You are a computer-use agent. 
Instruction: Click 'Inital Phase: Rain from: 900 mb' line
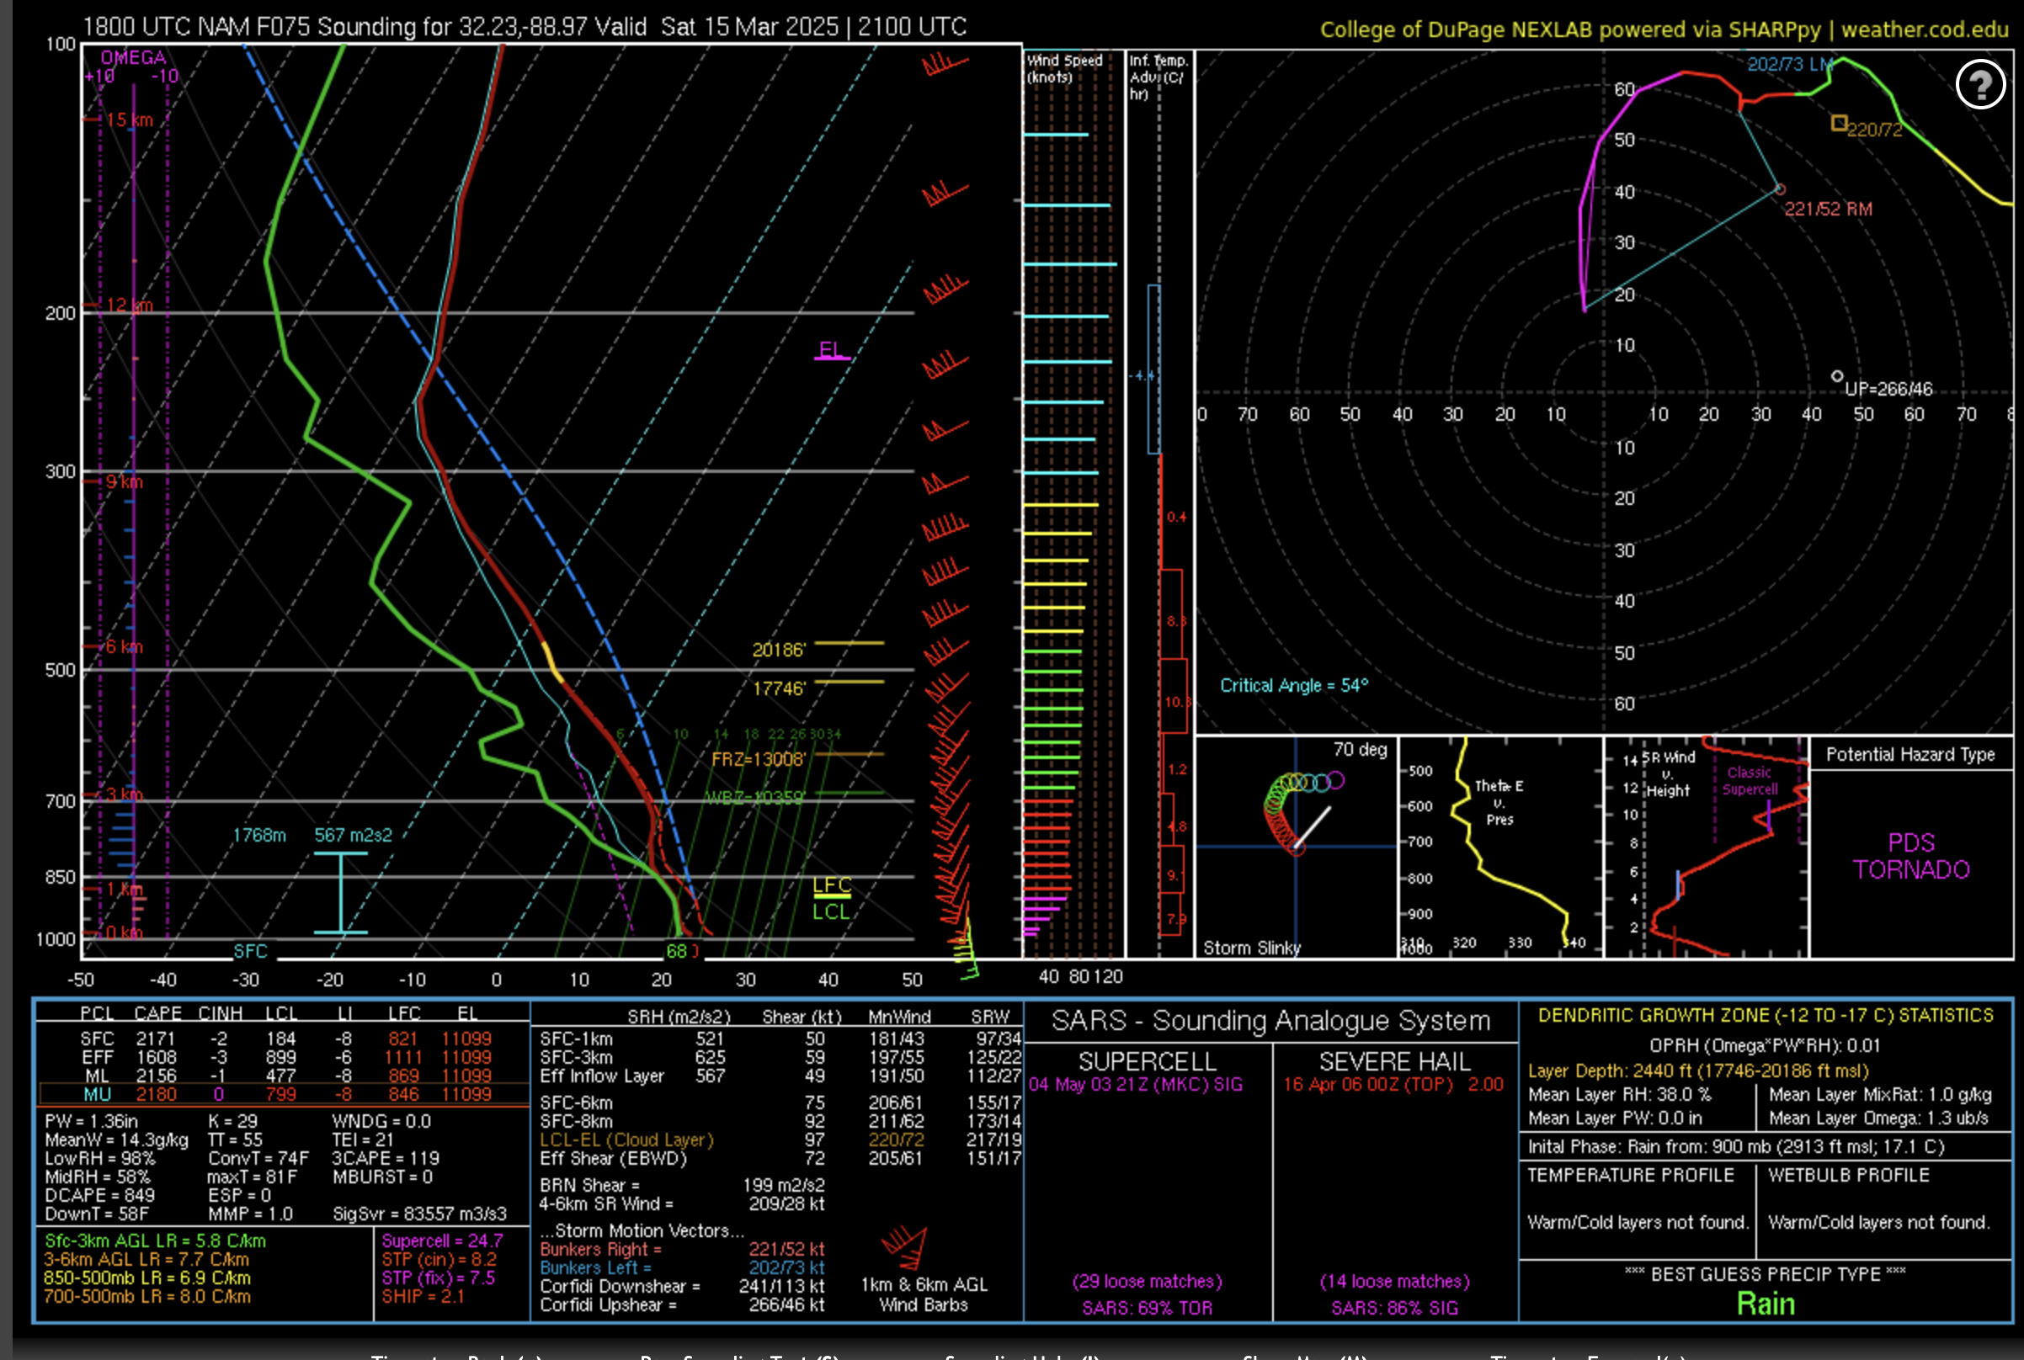coord(1737,1146)
